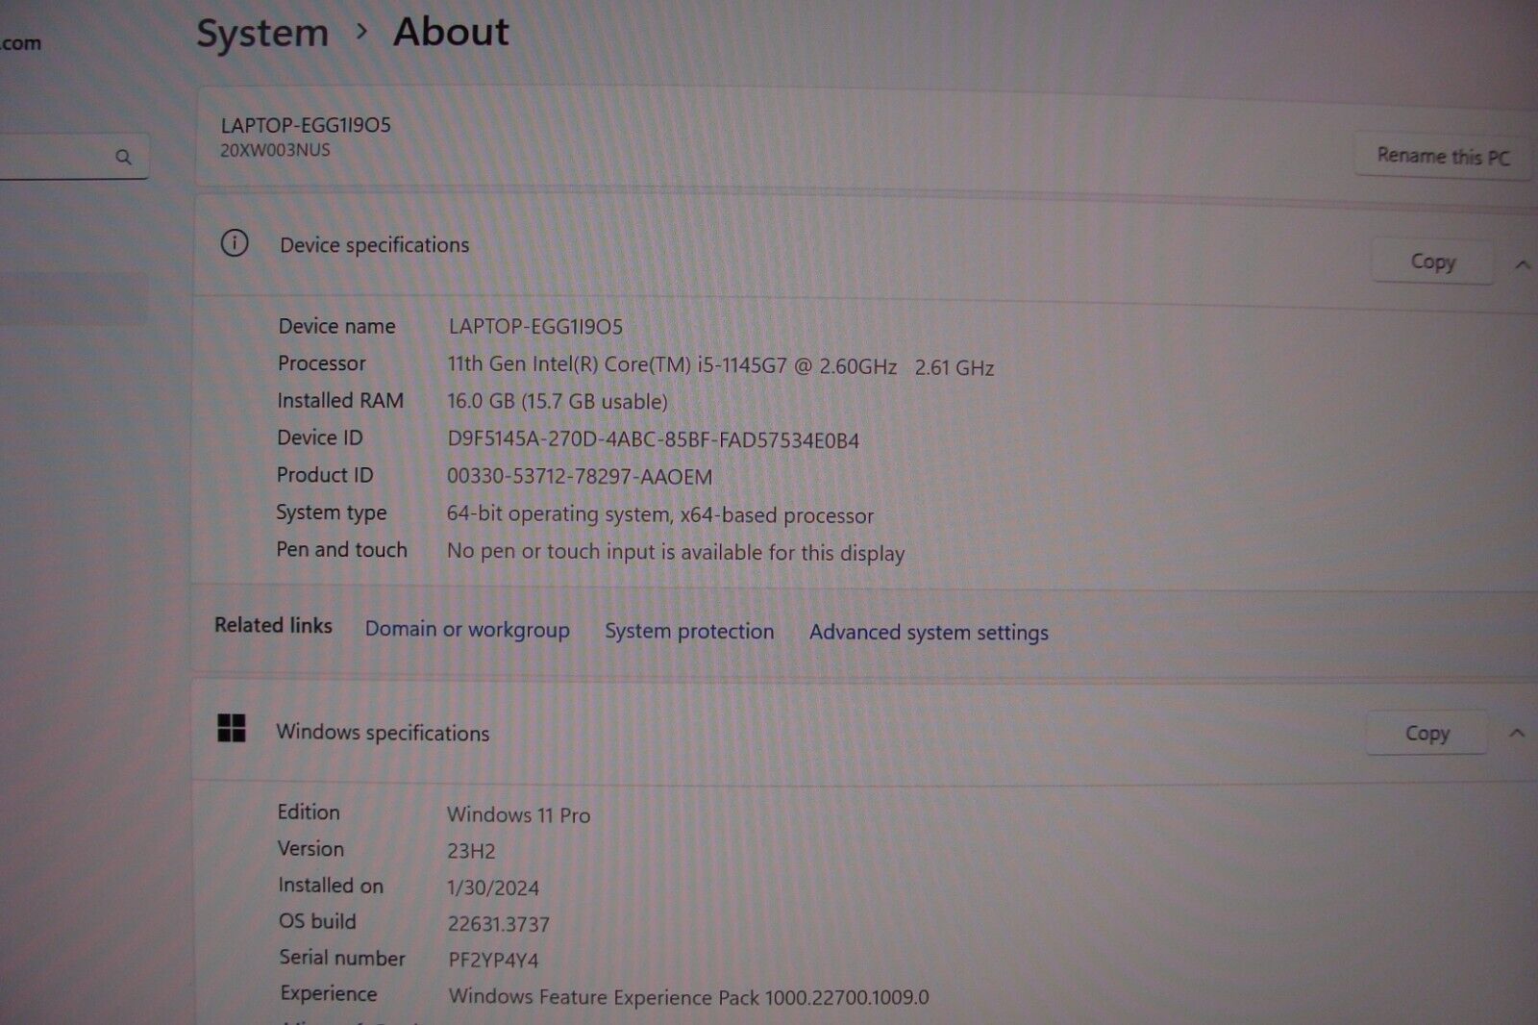
Task: Copy the Windows specifications
Action: [x=1426, y=734]
